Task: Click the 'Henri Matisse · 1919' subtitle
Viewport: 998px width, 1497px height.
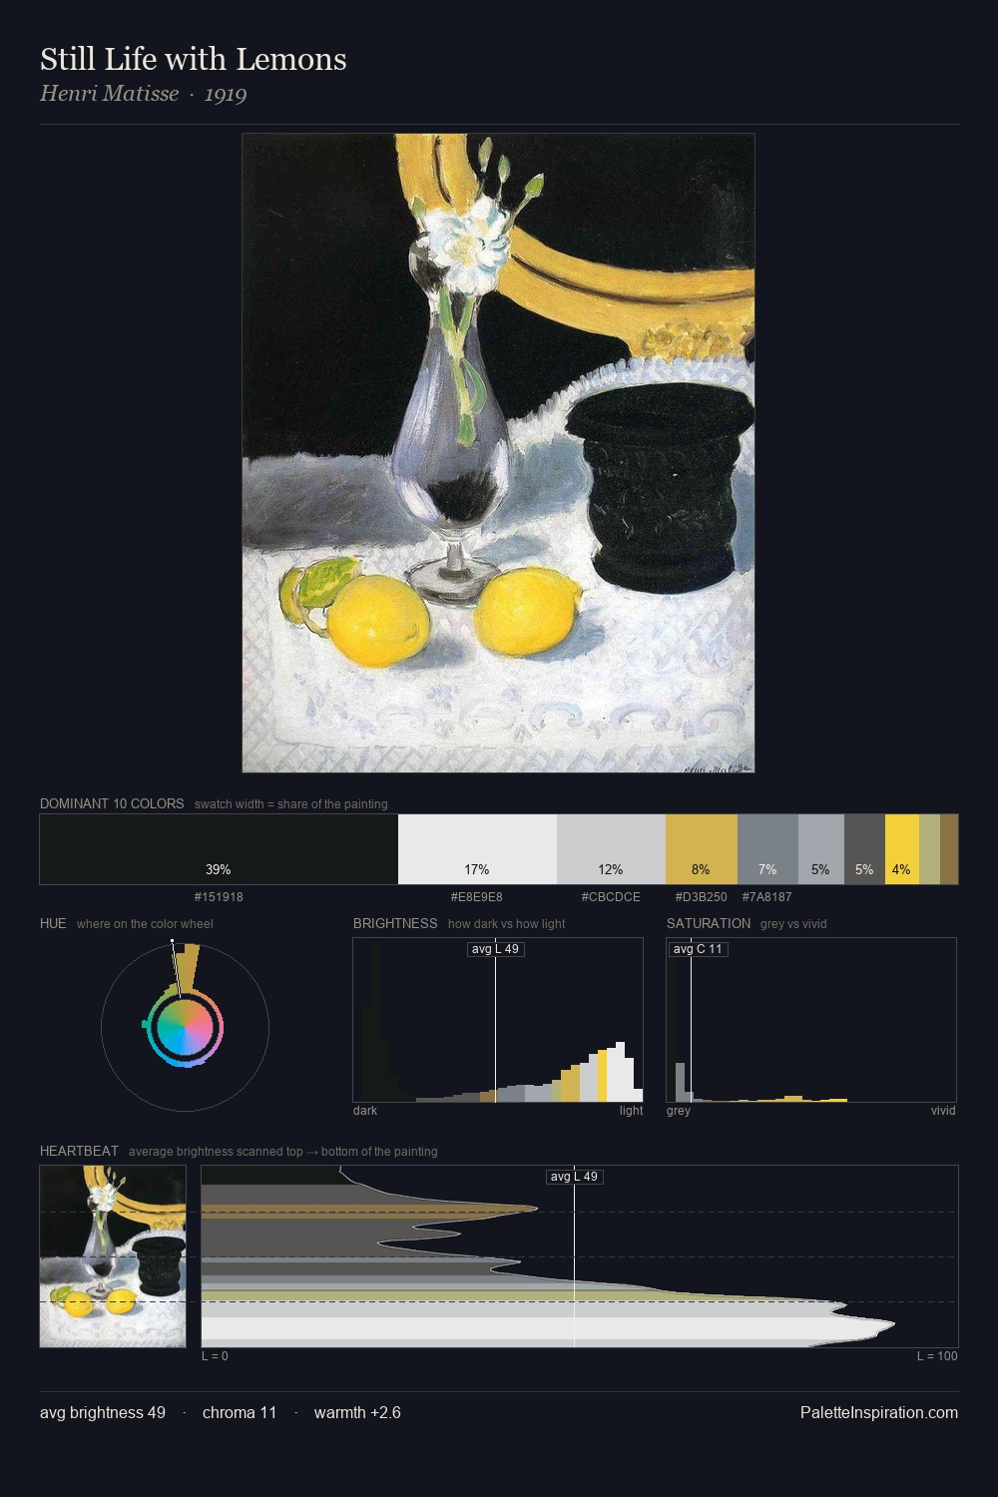Action: pos(144,94)
